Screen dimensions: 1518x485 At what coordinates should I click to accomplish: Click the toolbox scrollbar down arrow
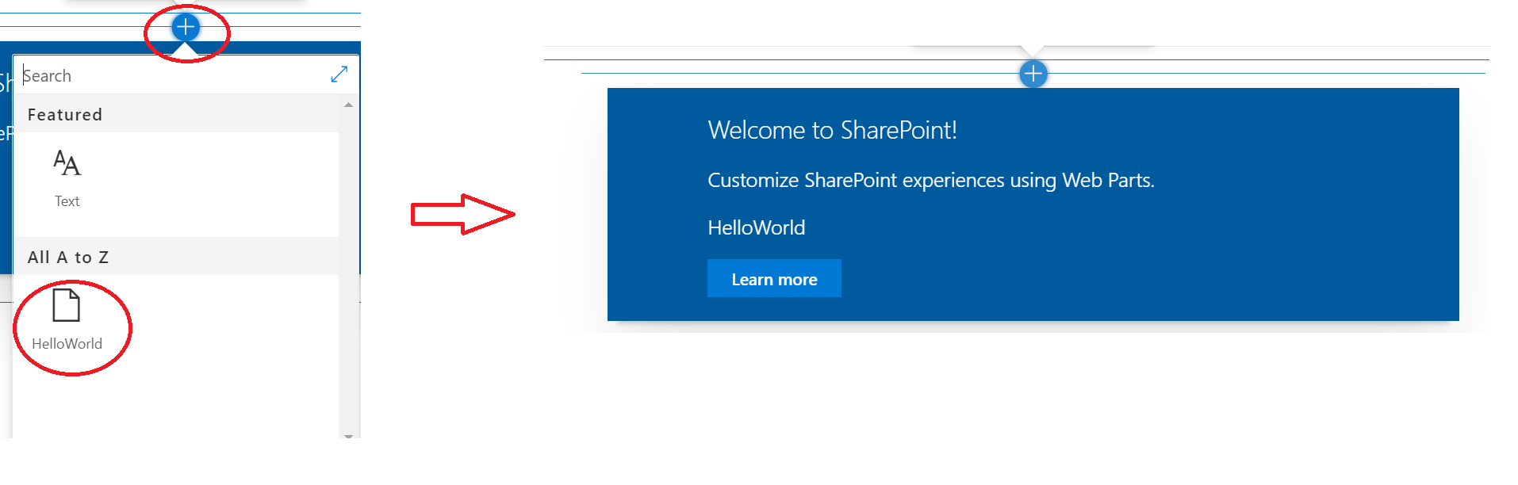click(348, 435)
